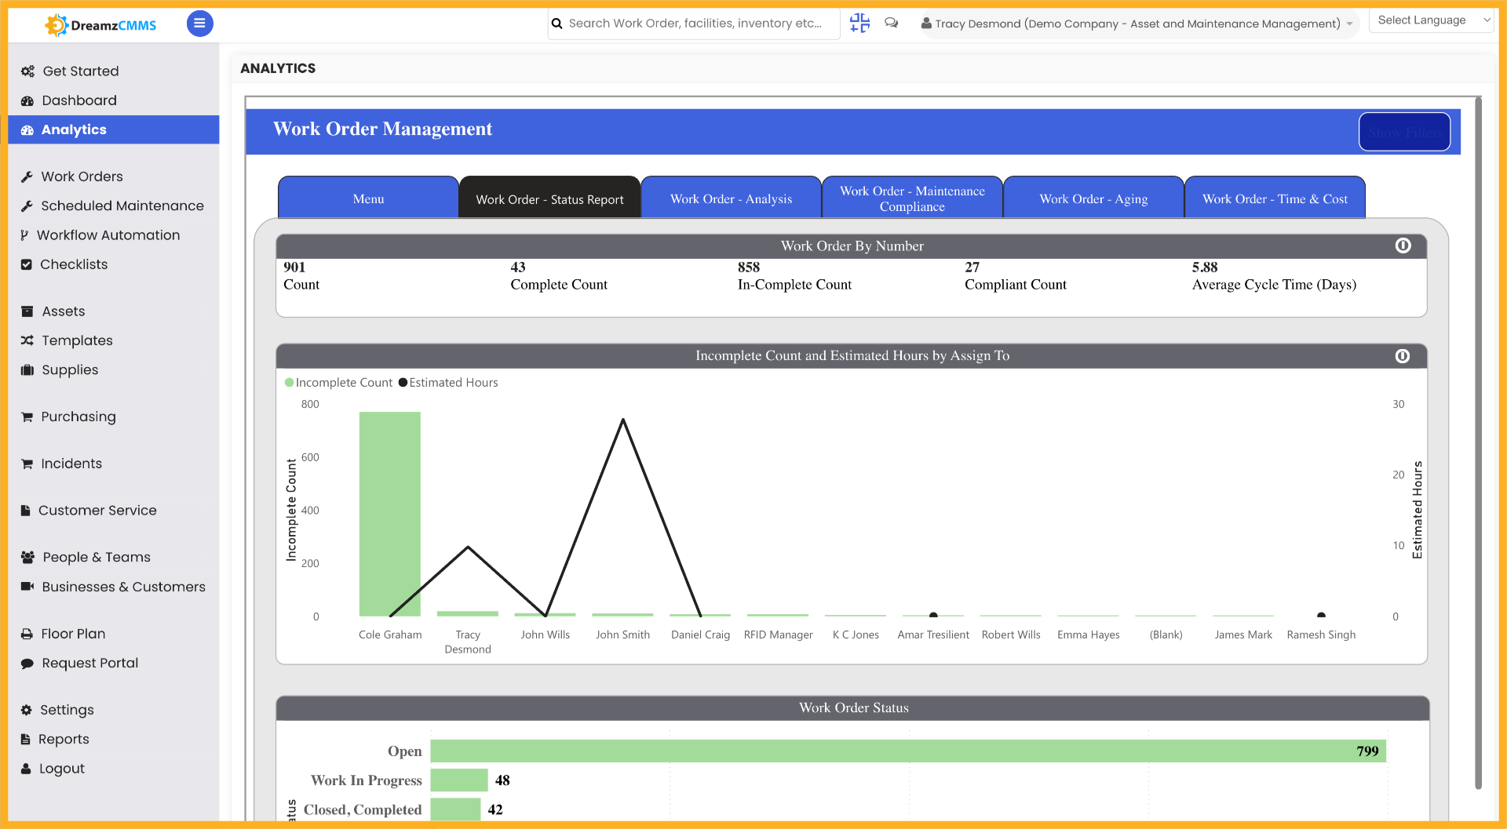Click the info toggle on Work Order By Number
Image resolution: width=1507 pixels, height=829 pixels.
click(1403, 245)
